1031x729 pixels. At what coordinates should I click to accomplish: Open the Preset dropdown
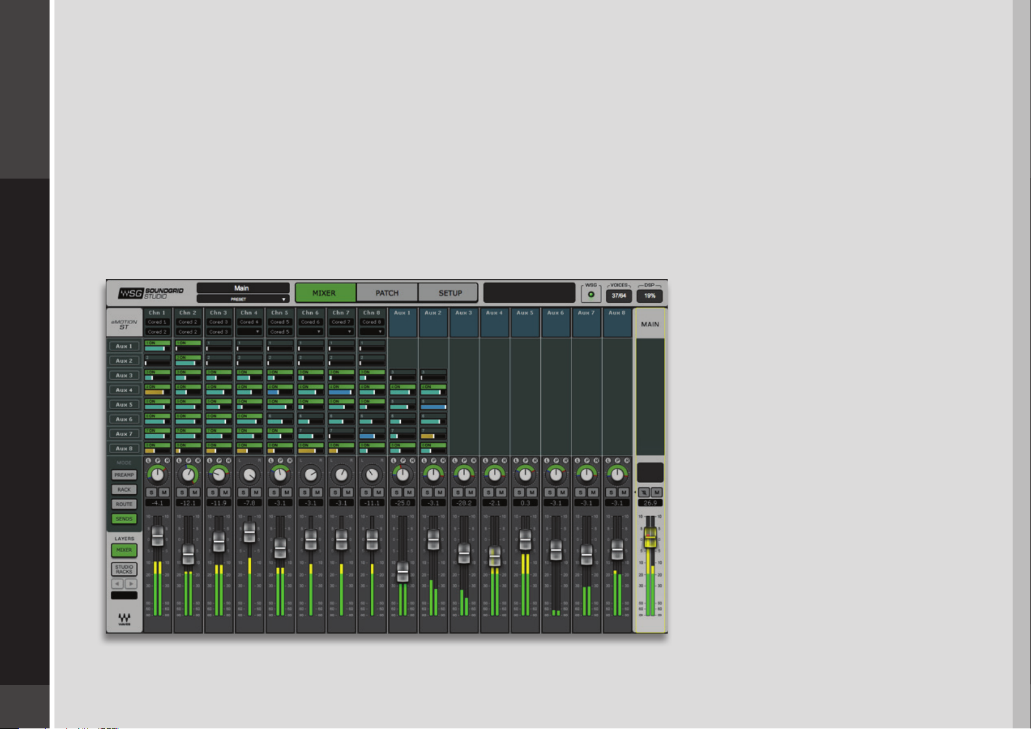[x=243, y=299]
